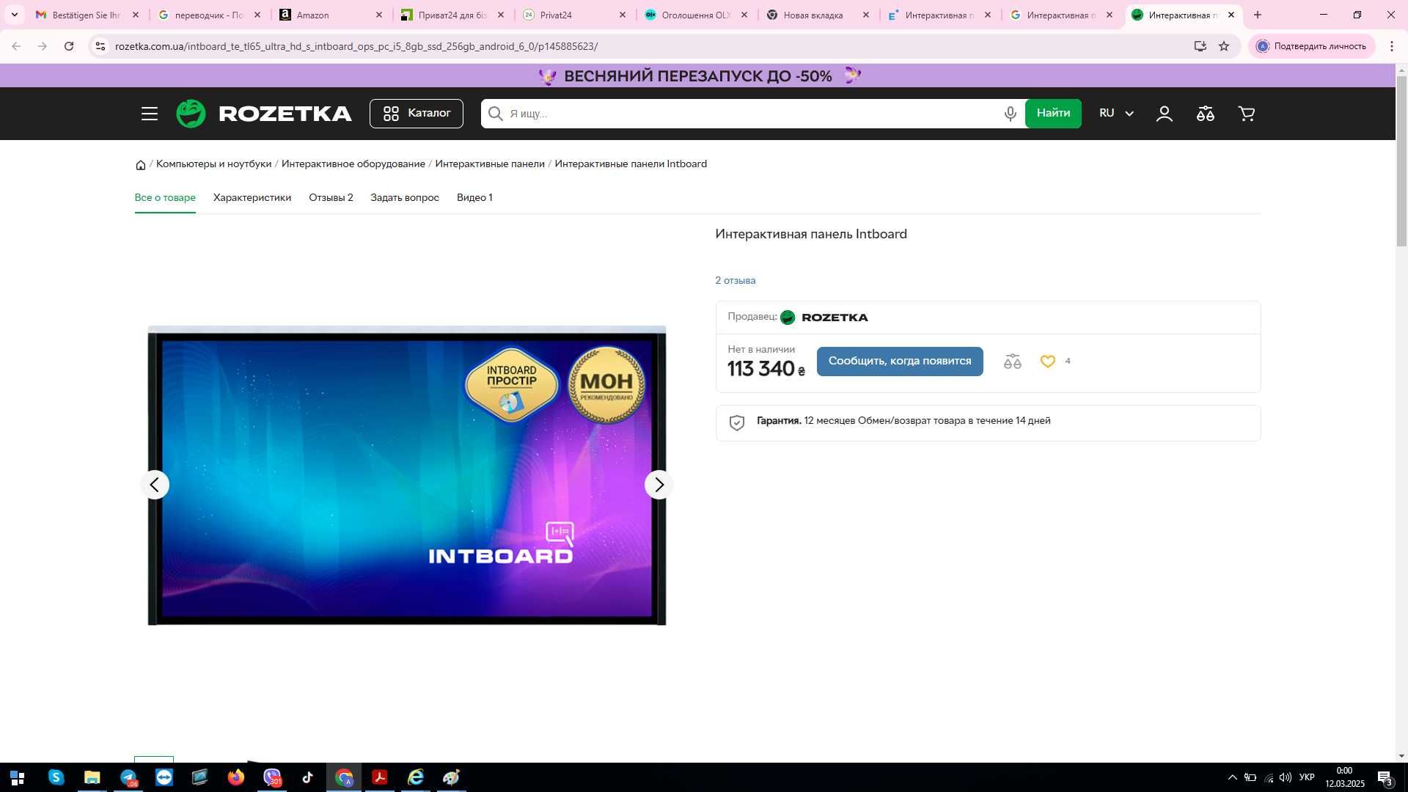Go to home via breadcrumb icon

point(141,164)
